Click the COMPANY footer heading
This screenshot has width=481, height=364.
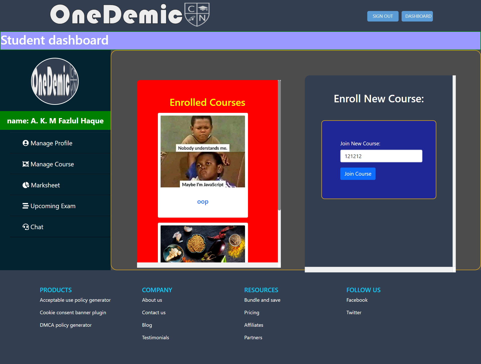[157, 290]
